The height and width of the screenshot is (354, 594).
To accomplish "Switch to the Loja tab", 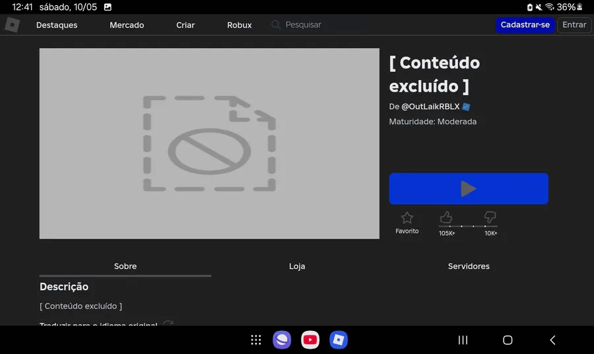I will [297, 266].
